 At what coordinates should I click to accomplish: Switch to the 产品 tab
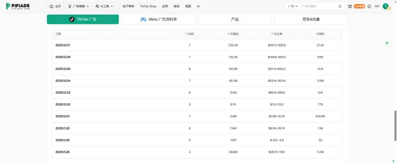(x=235, y=20)
